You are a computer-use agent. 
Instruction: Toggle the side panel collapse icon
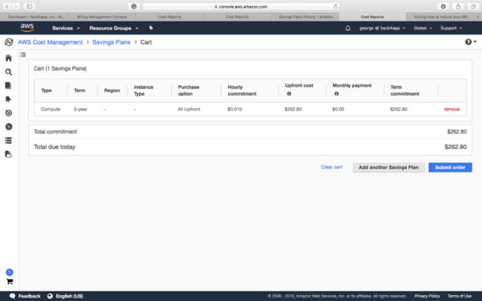[x=23, y=55]
